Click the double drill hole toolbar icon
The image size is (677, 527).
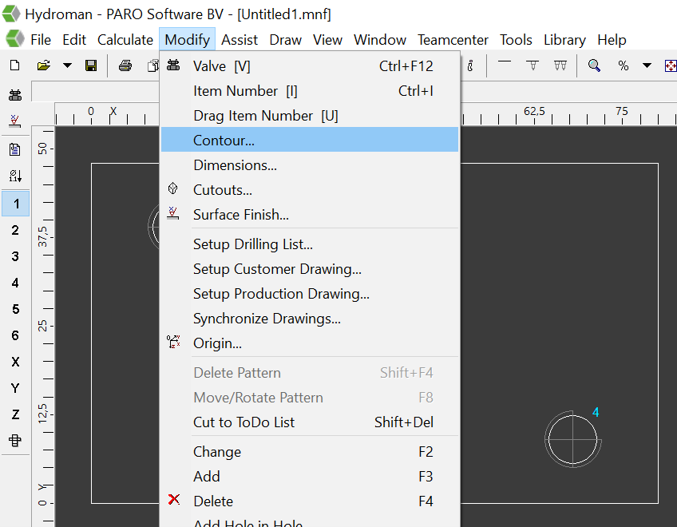(560, 65)
